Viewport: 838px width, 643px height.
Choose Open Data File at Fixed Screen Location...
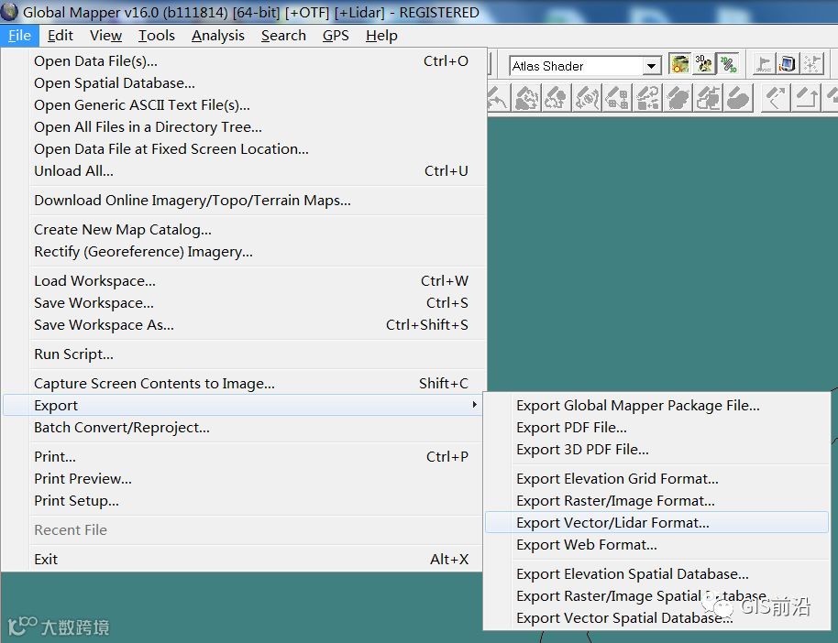click(x=244, y=149)
